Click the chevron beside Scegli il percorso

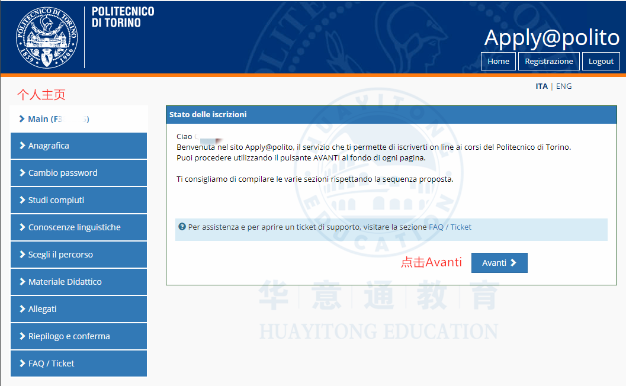click(x=23, y=254)
